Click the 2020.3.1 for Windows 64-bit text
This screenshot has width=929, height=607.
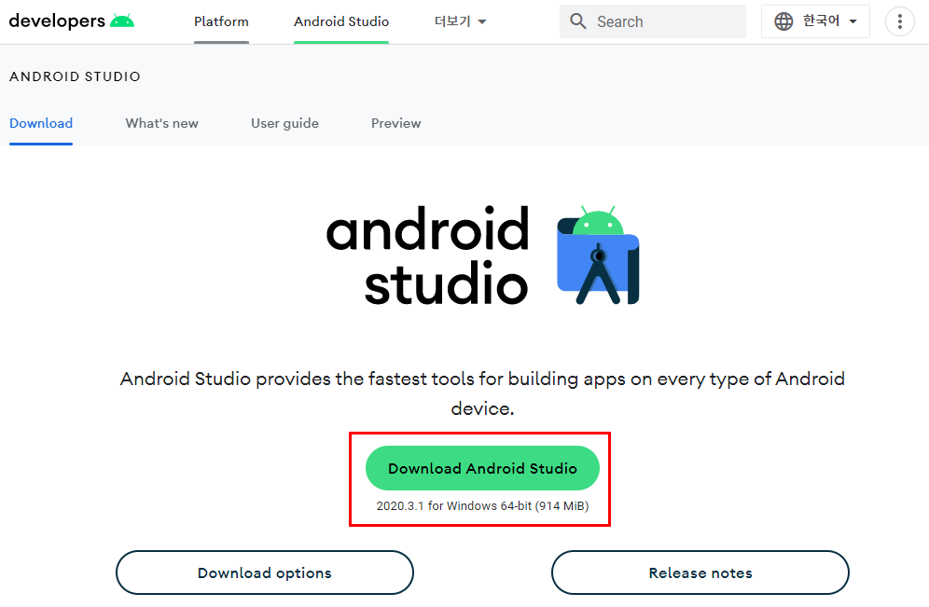coord(482,505)
